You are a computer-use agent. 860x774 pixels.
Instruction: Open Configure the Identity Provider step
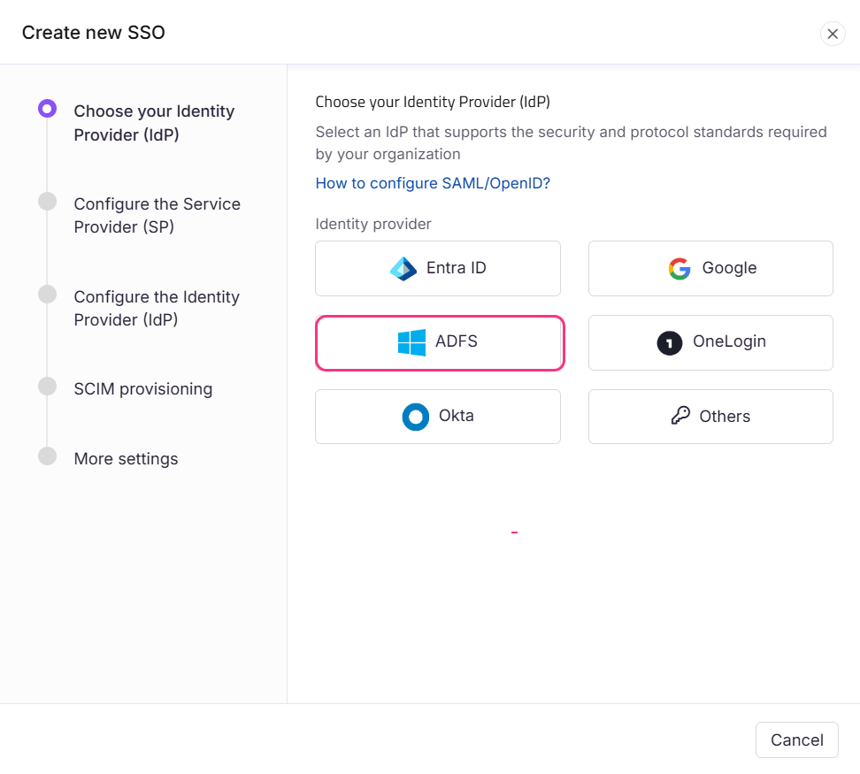point(157,308)
